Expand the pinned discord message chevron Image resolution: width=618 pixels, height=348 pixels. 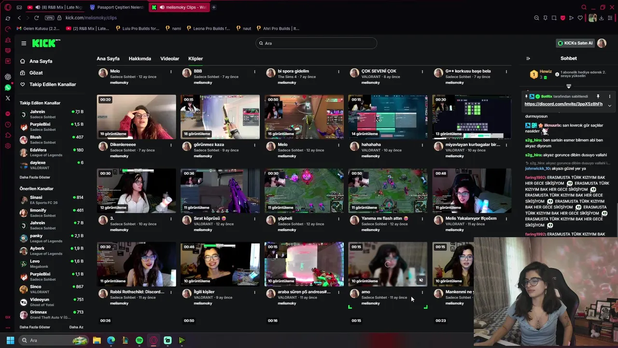[x=609, y=105]
